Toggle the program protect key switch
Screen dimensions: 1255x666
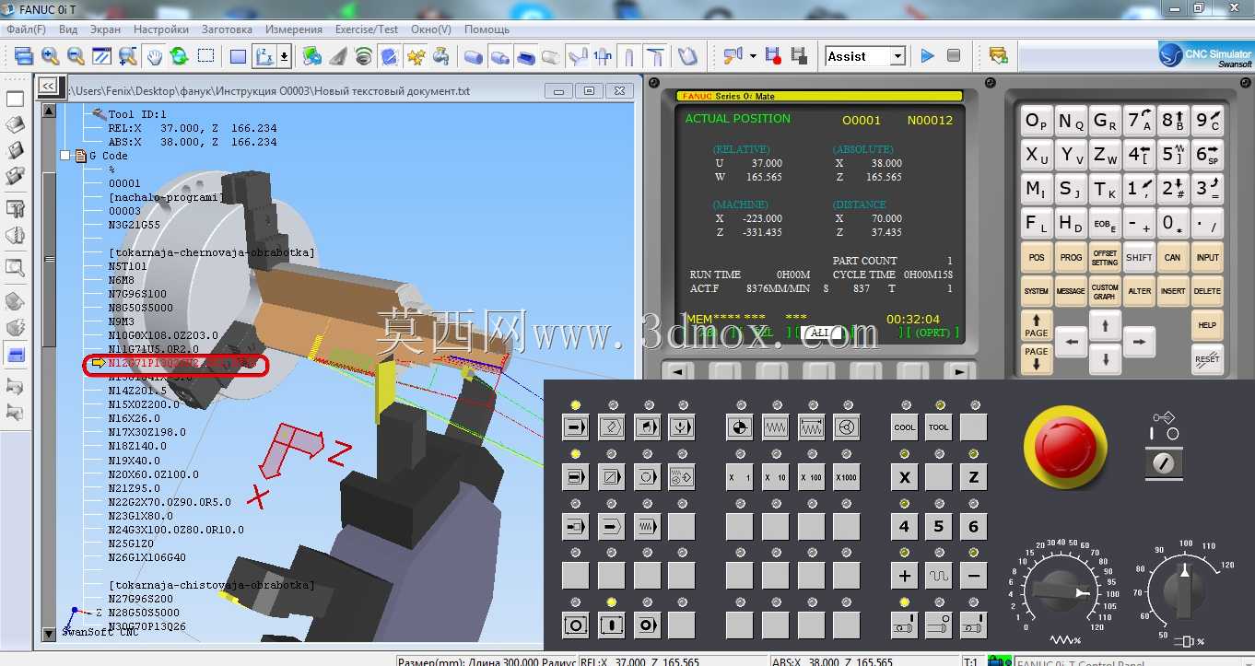[x=1164, y=463]
